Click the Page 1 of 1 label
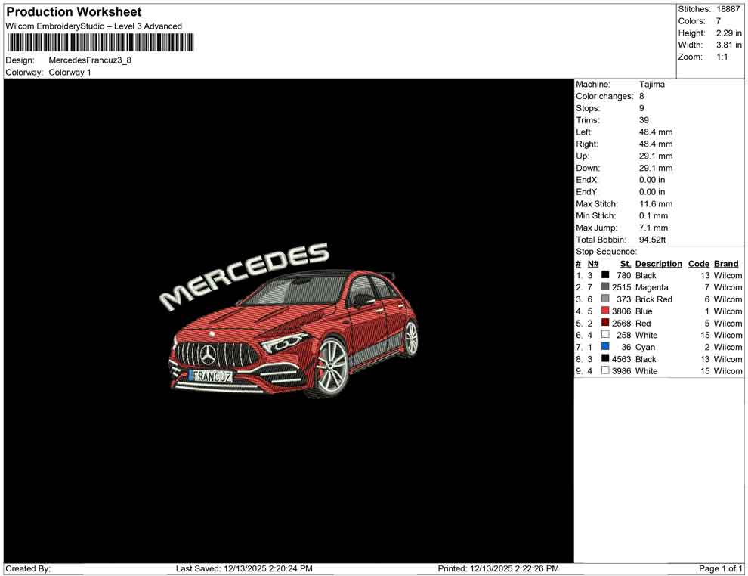This screenshot has height=576, width=748. (722, 568)
